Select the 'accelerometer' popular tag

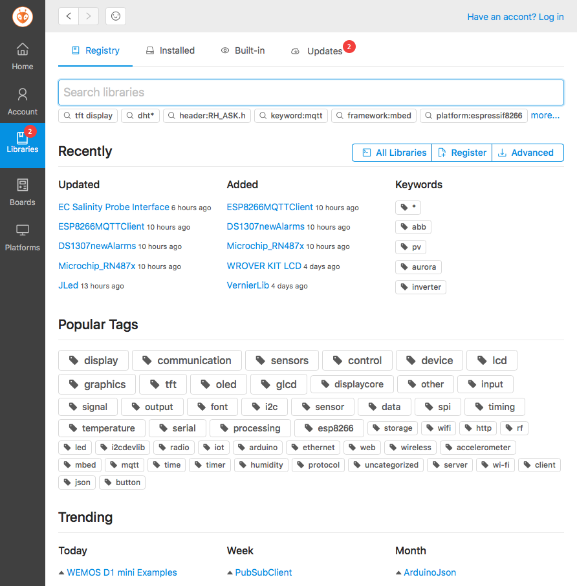(478, 448)
